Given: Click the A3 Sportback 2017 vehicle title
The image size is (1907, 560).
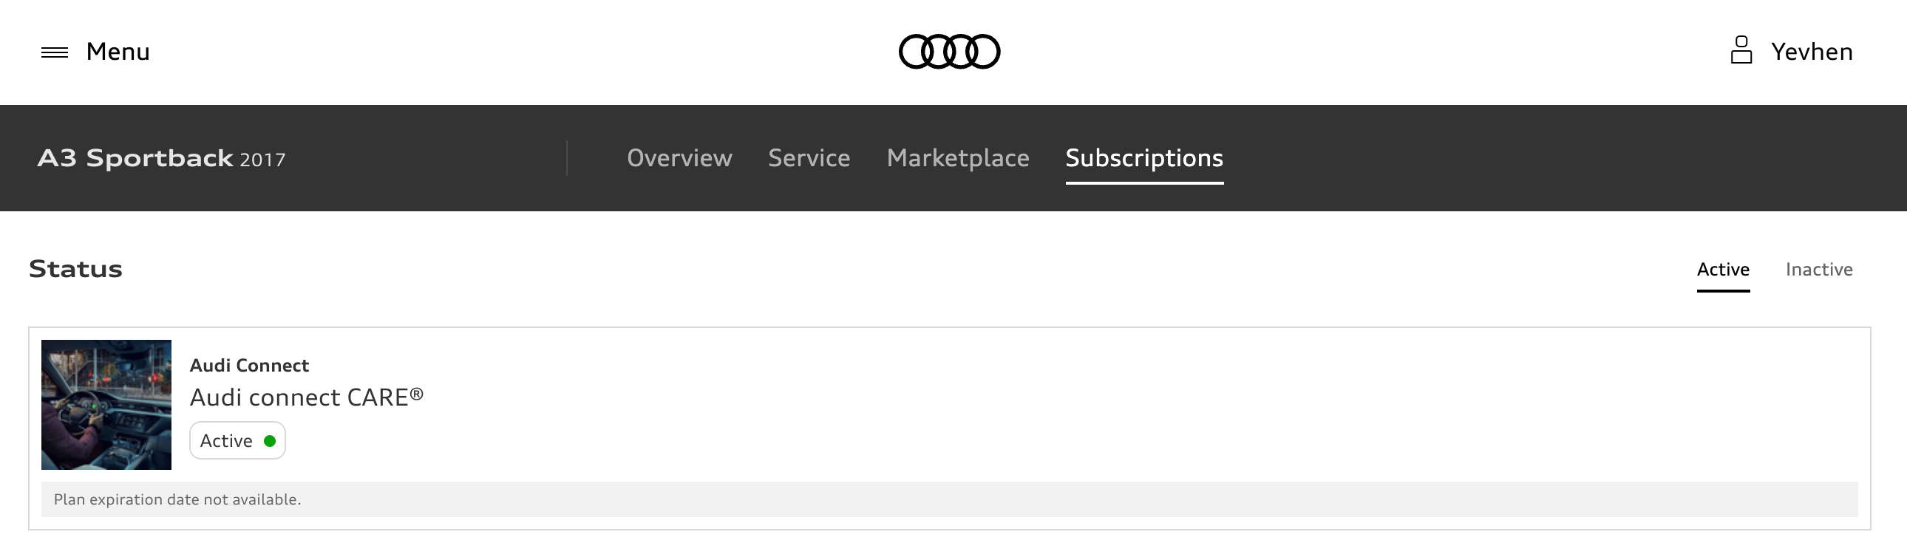Looking at the screenshot, I should 161,158.
